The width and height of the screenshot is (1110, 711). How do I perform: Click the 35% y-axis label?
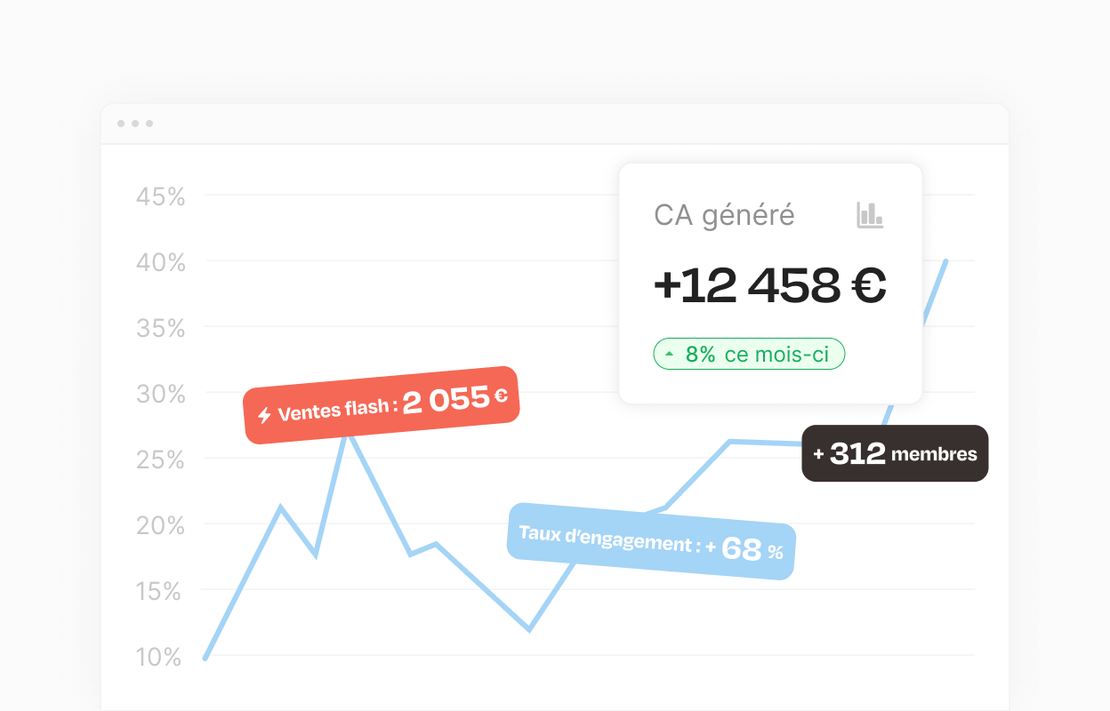[161, 329]
